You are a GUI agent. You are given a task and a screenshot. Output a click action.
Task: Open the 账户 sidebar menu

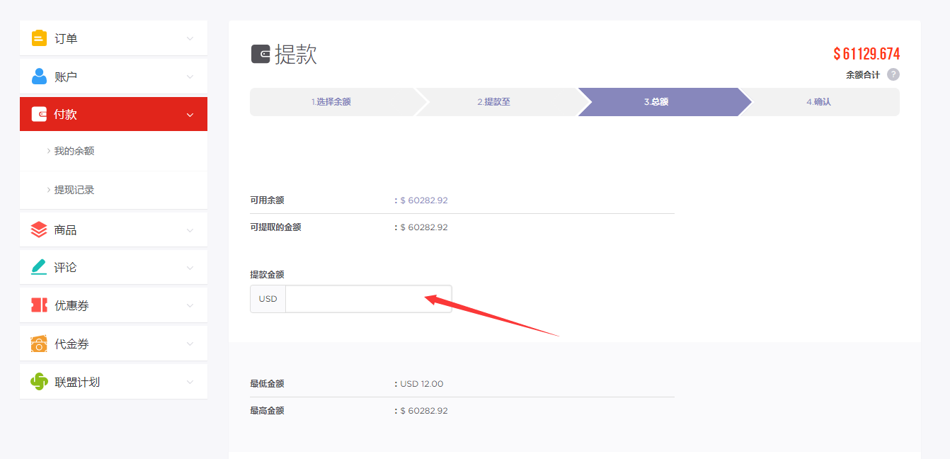coord(113,76)
